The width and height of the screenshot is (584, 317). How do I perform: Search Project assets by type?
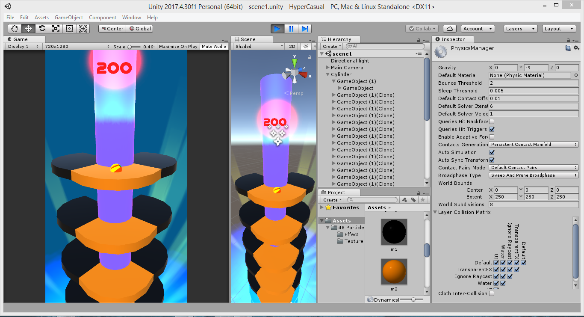(404, 200)
